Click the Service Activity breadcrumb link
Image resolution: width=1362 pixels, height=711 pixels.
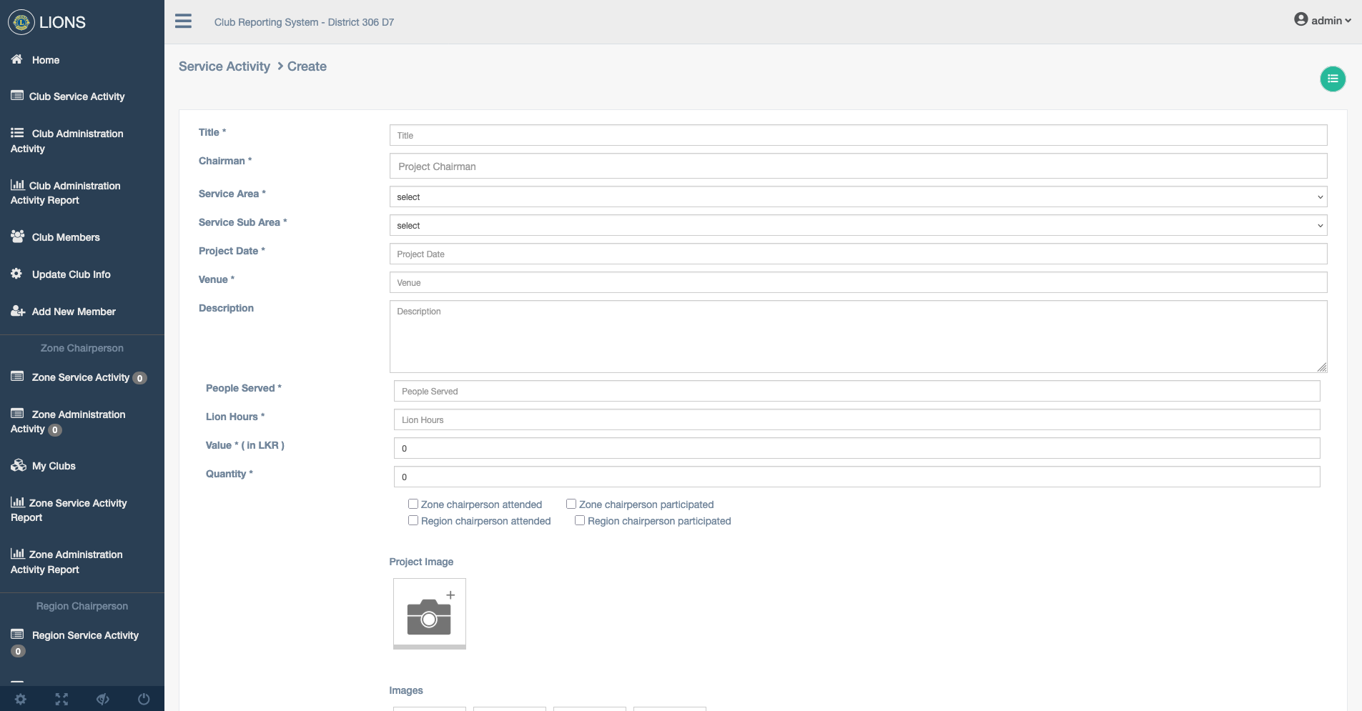pos(224,66)
